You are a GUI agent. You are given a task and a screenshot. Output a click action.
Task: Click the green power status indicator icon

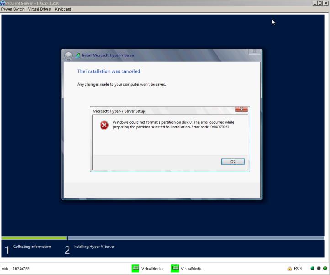click(325, 268)
